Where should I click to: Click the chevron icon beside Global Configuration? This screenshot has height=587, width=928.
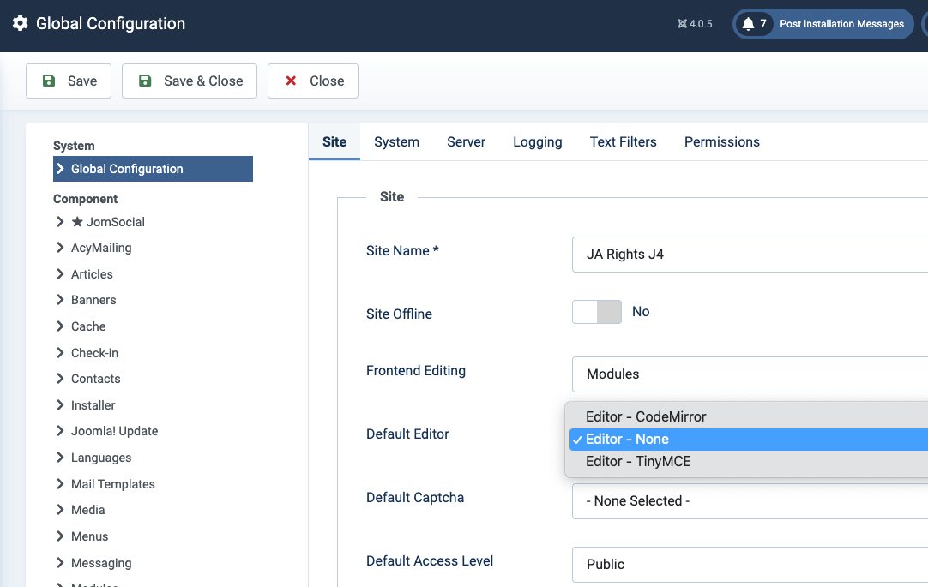tap(61, 169)
